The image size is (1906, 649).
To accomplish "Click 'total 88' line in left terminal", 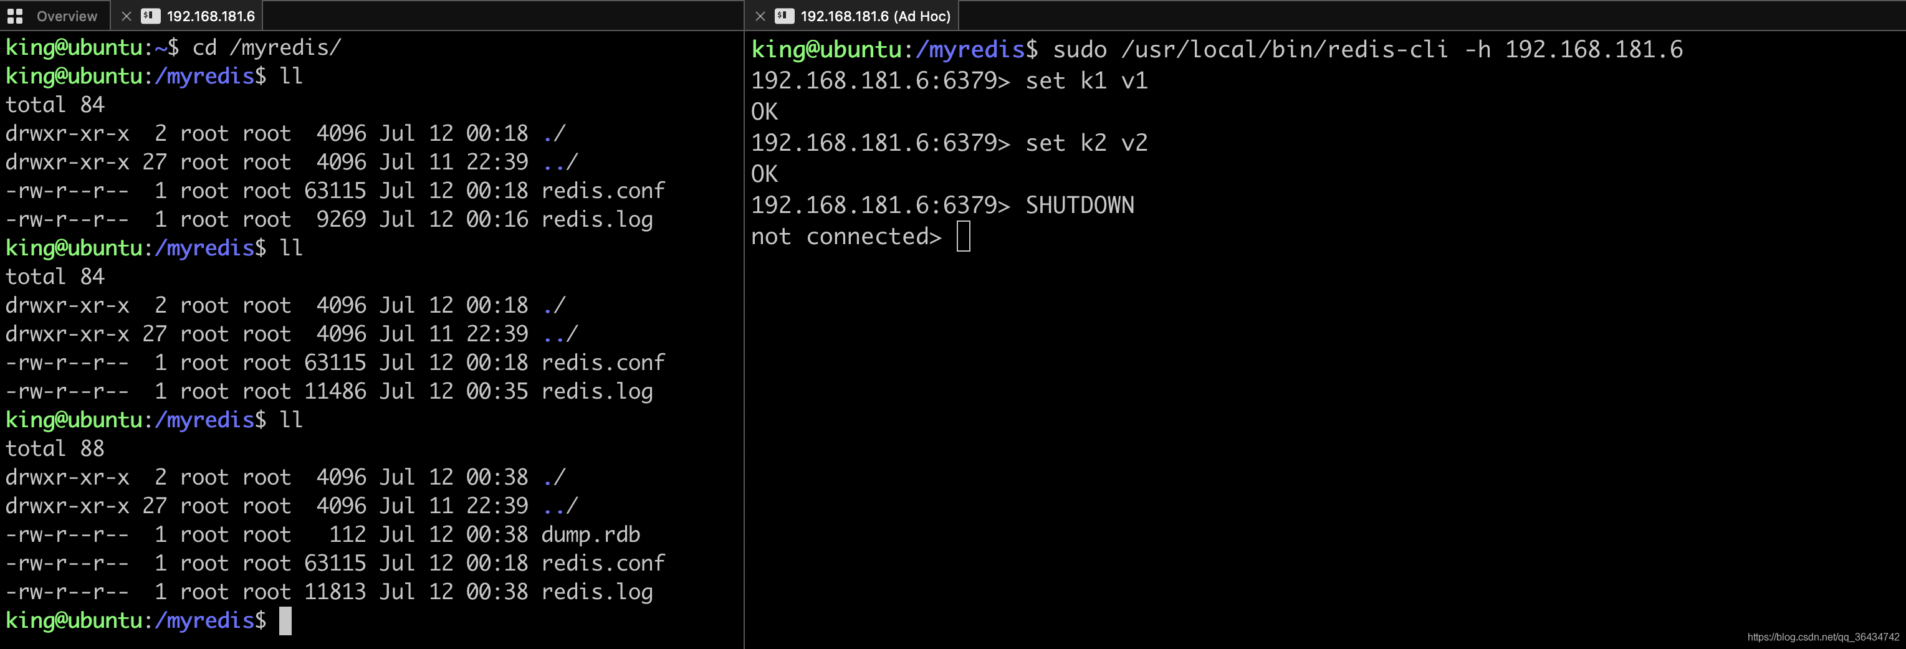I will click(x=55, y=448).
